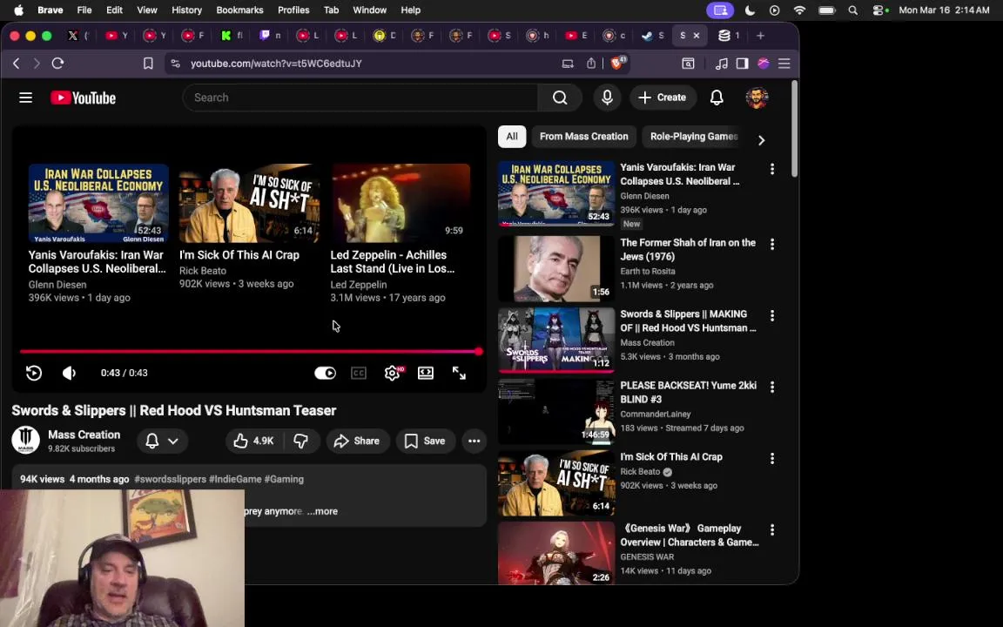Expand the description with ...more
The height and width of the screenshot is (627, 1003).
click(x=322, y=511)
